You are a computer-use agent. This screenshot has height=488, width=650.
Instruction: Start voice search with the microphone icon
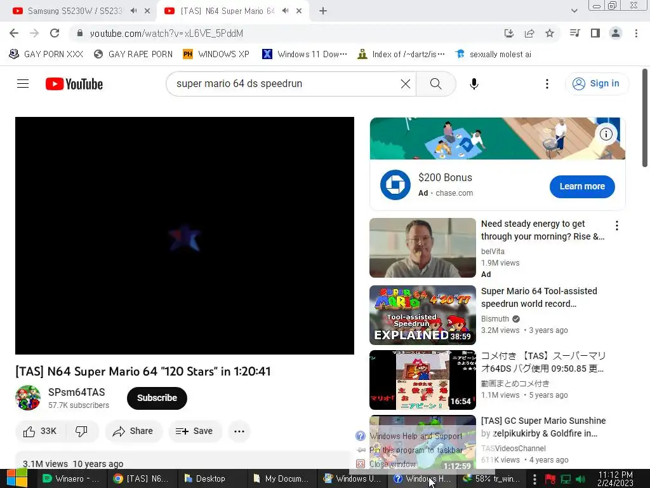click(x=474, y=84)
